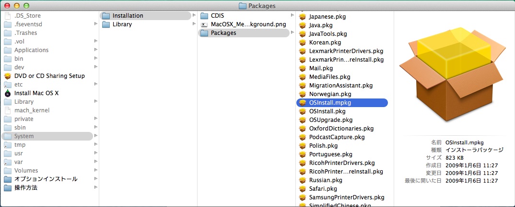Click the 823 KB size value
The height and width of the screenshot is (207, 515).
tap(455, 158)
